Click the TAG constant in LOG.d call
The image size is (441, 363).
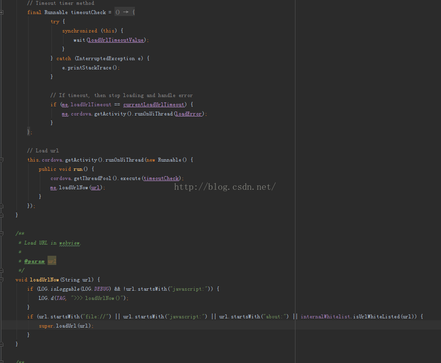61,298
